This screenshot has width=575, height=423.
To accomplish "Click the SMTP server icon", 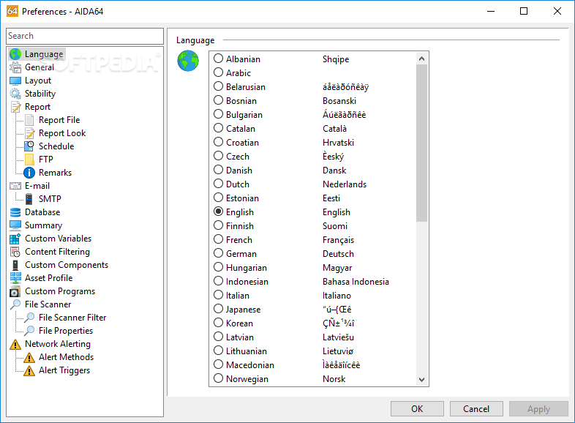I will pos(29,199).
